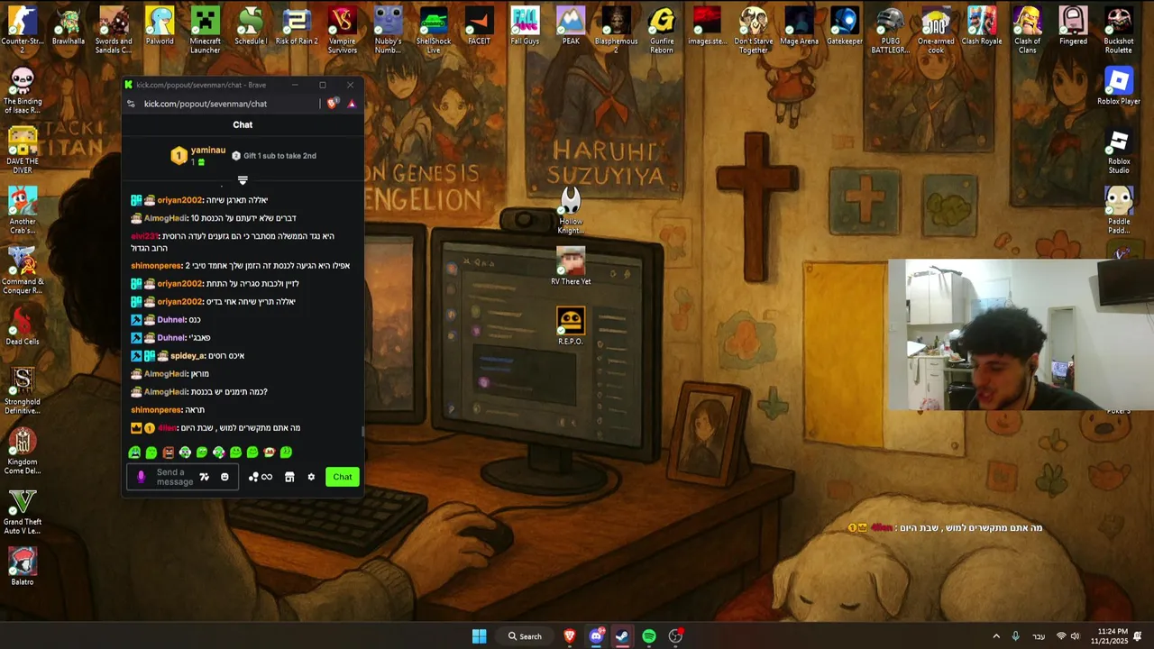Click the chat window scrollbar thumb
Screen dimensions: 1154x649
coord(362,432)
